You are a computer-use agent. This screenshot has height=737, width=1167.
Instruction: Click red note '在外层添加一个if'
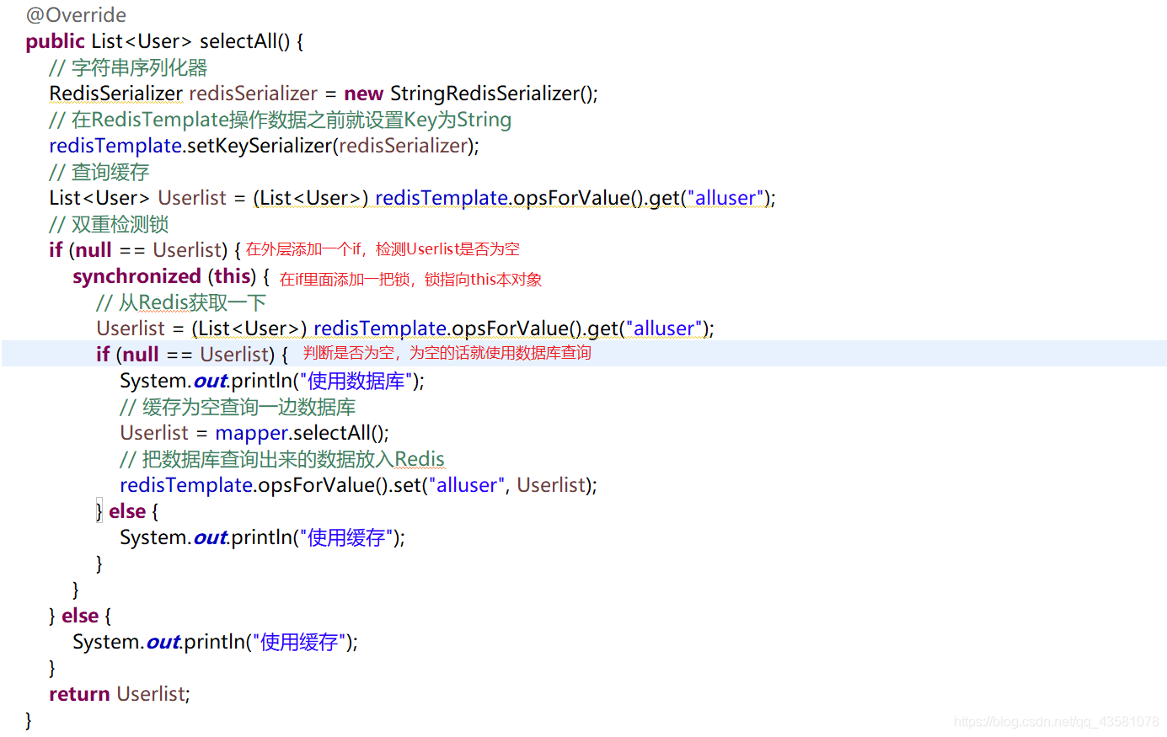[x=383, y=249]
